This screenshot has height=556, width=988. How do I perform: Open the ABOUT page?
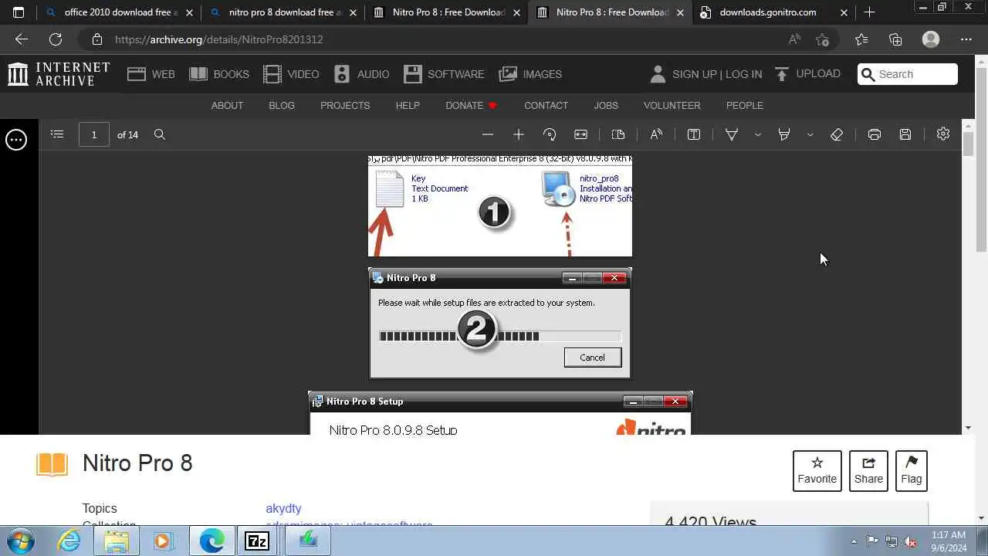[x=227, y=105]
